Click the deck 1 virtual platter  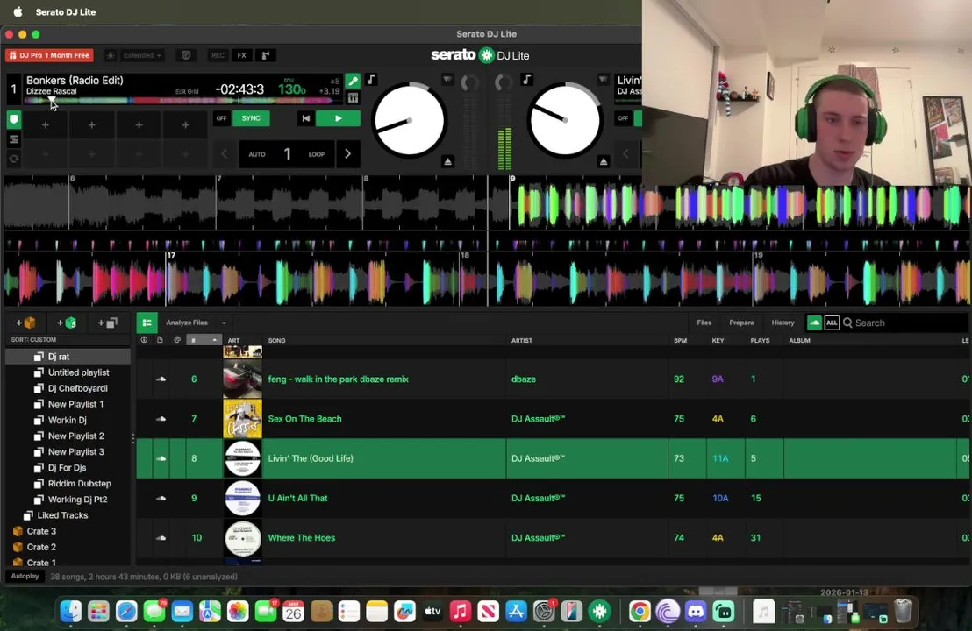409,121
